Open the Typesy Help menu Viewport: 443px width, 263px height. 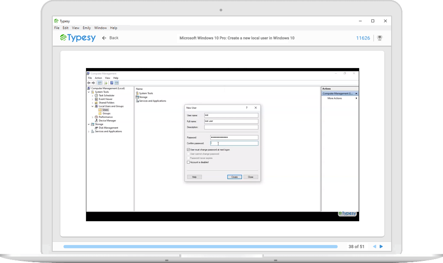pyautogui.click(x=114, y=28)
